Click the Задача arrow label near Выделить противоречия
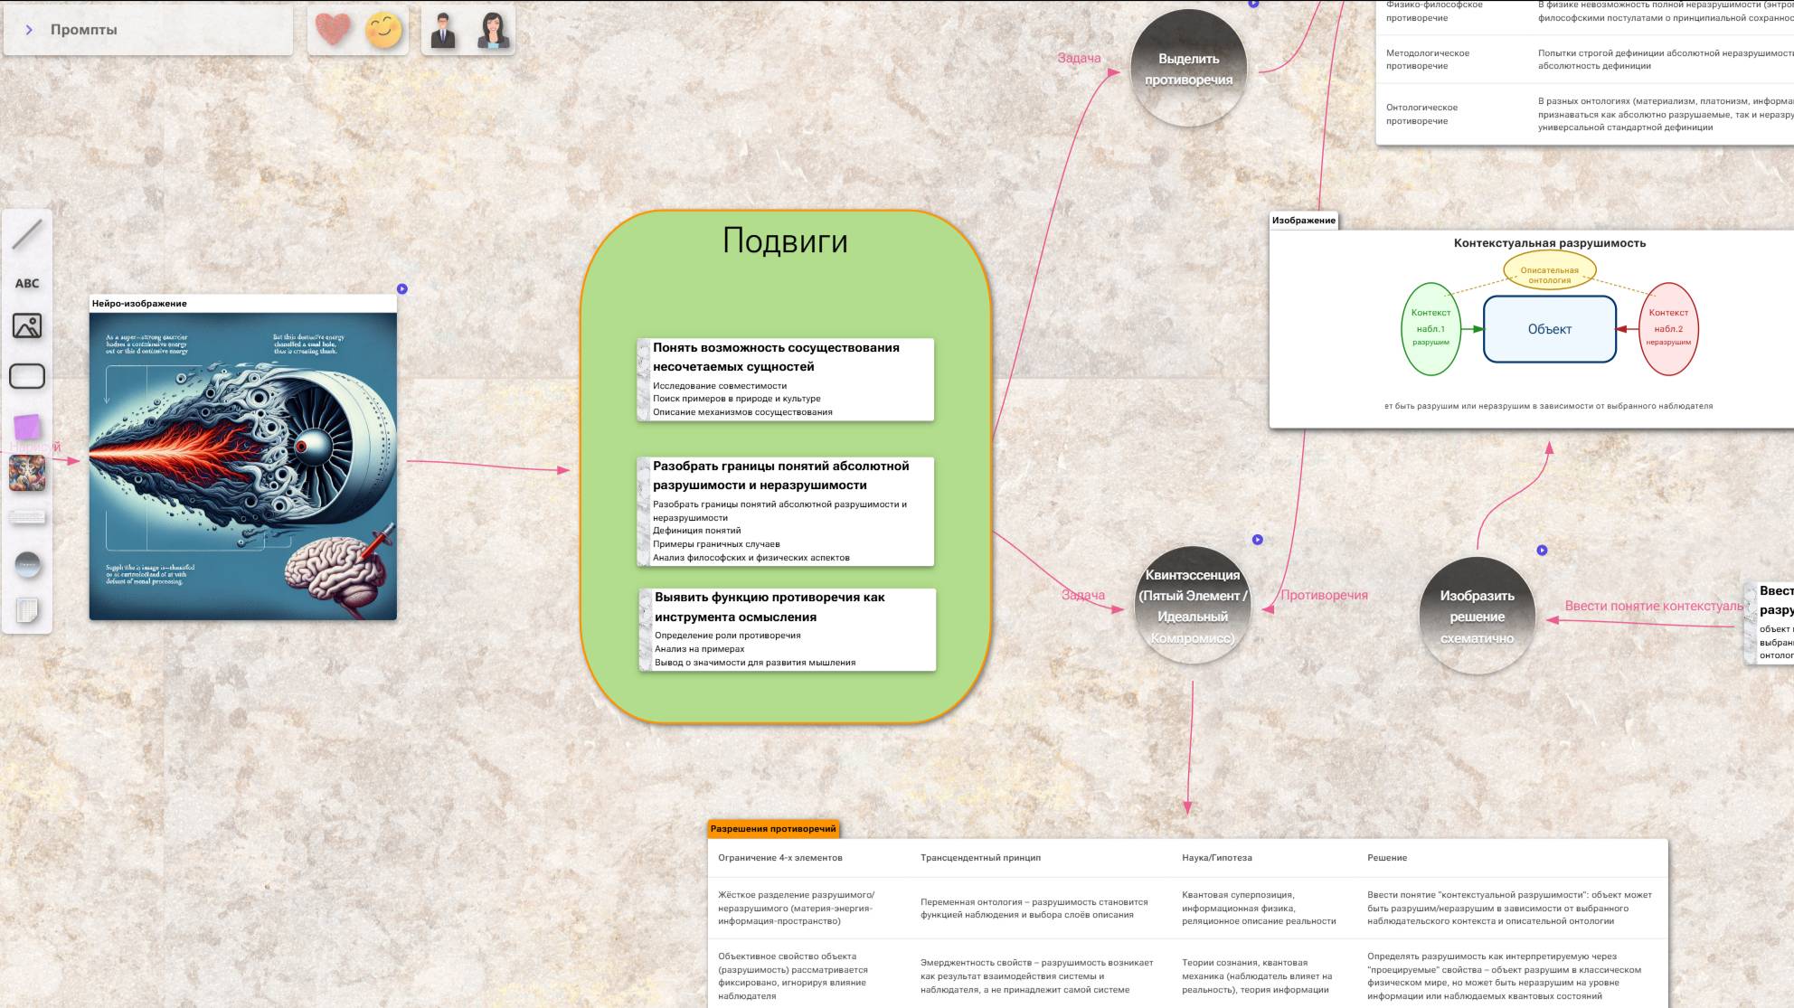Viewport: 1794px width, 1008px height. coord(1079,58)
